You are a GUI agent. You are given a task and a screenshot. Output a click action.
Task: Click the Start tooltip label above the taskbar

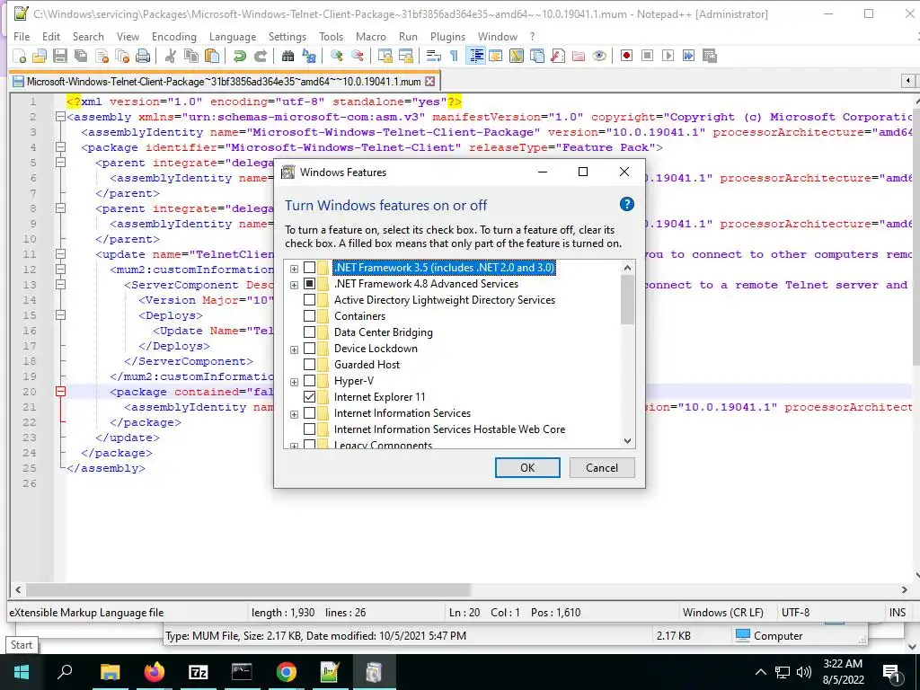pos(22,645)
